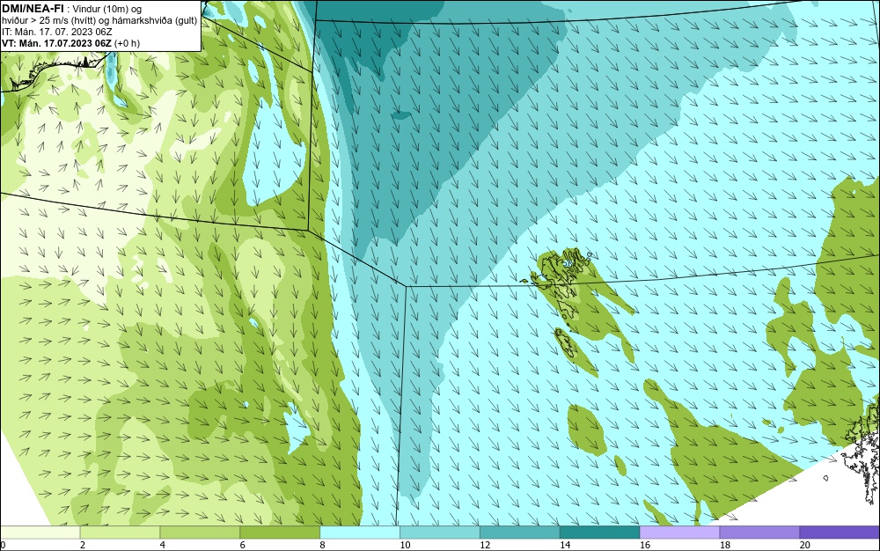Click the legend label '12'
This screenshot has height=551, width=880.
485,545
